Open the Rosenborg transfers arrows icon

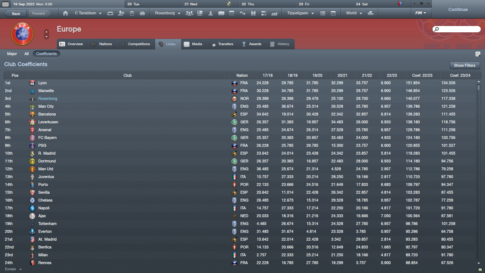pyautogui.click(x=243, y=13)
